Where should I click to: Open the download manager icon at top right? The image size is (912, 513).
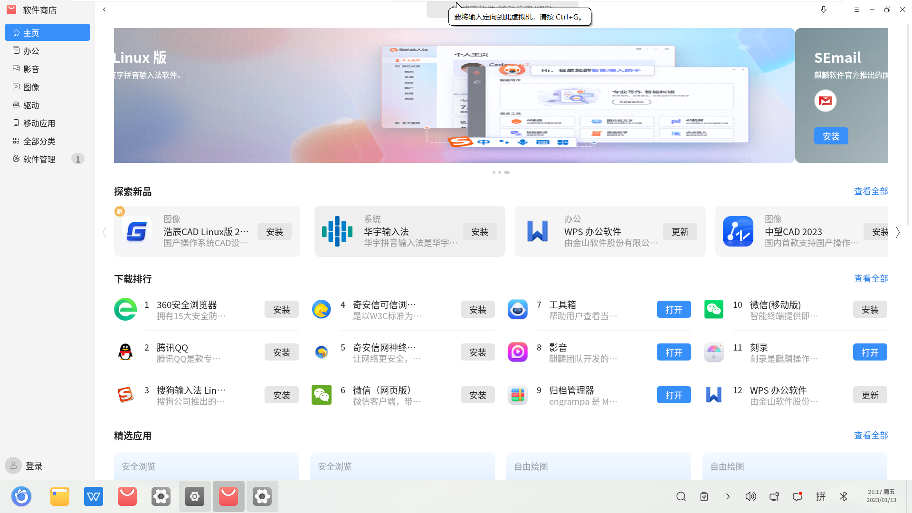[824, 9]
